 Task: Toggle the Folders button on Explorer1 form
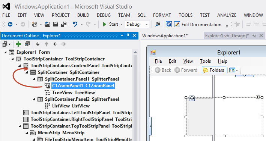click(214, 70)
